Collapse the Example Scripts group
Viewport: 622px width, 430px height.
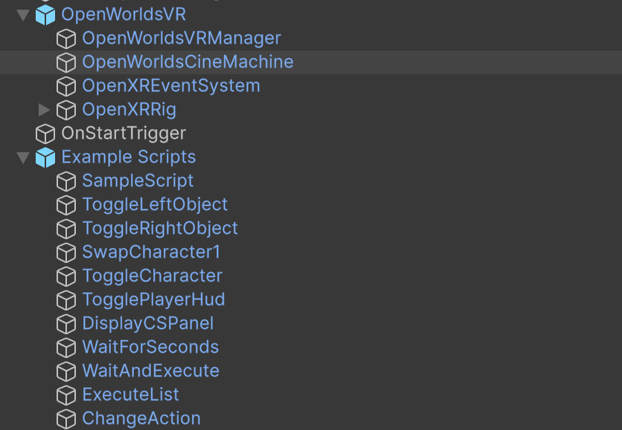(x=23, y=157)
